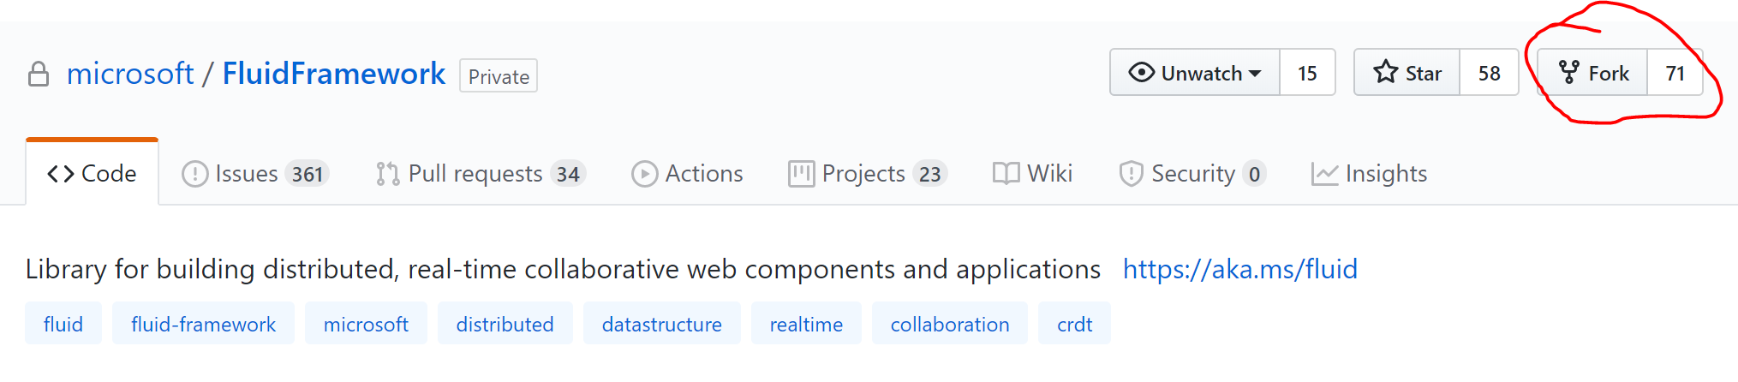Click the Projects board icon
The height and width of the screenshot is (382, 1738).
pos(801,174)
